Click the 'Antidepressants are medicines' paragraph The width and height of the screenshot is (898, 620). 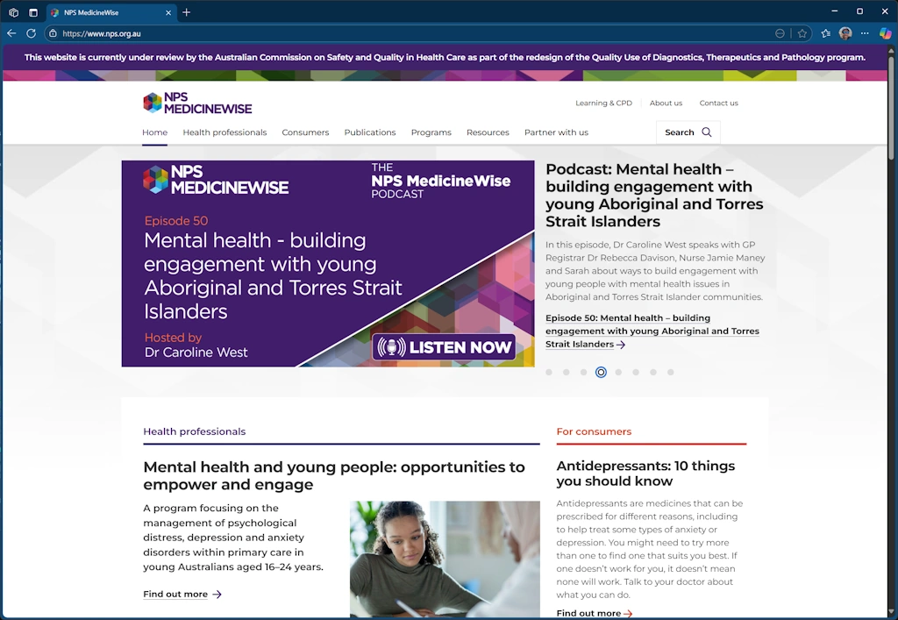click(x=650, y=549)
